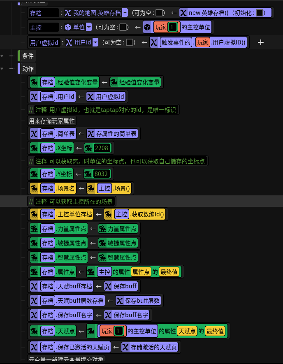Viewport: 283px width, 364px height.
Task: Collapse the 动作 section with its arrow
Action: tap(2, 69)
